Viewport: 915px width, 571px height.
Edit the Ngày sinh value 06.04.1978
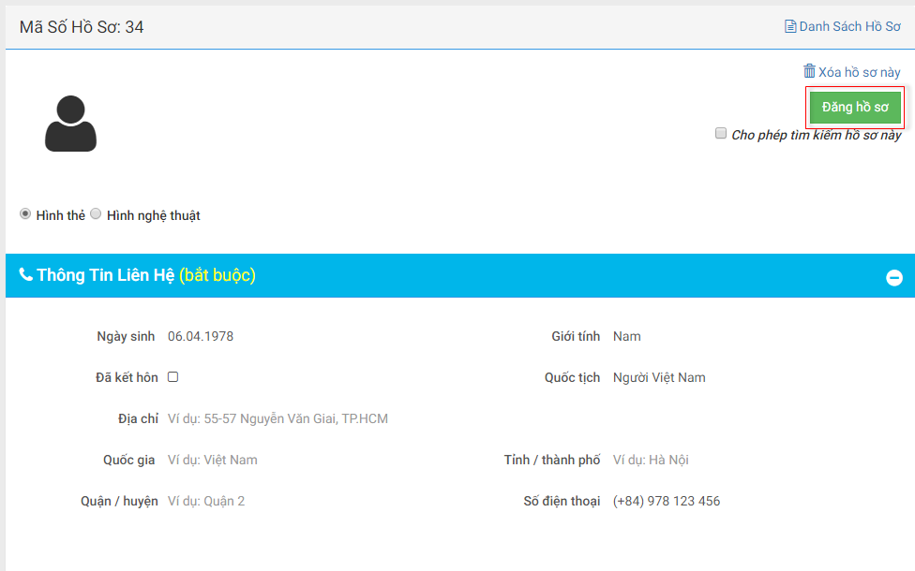(x=201, y=336)
